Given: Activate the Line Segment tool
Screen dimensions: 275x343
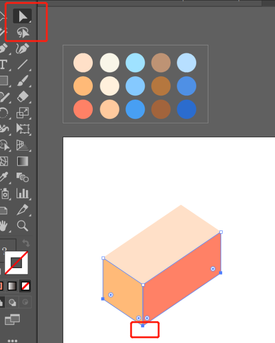Looking at the screenshot, I should 22,65.
